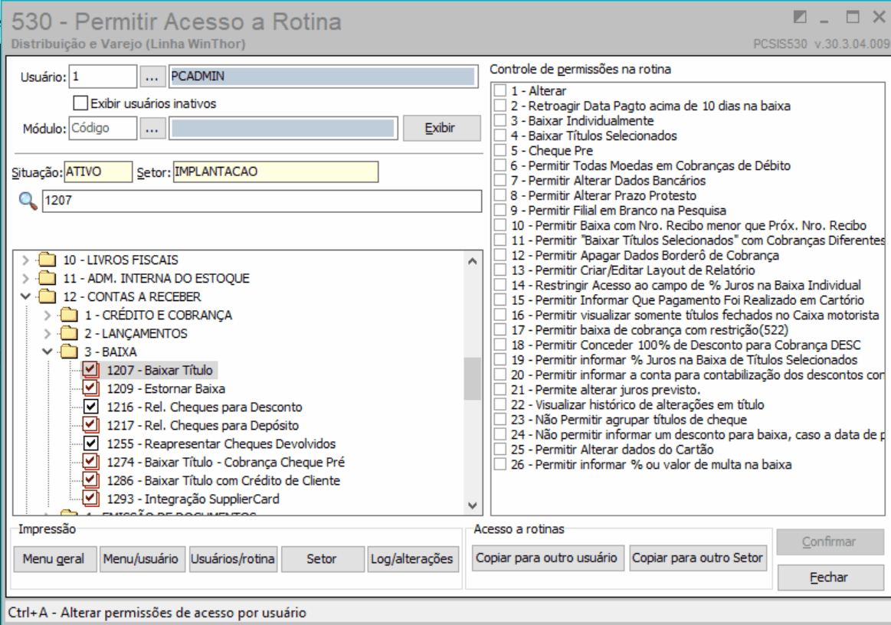The image size is (891, 625).
Task: Toggle checkbox 1217 - Rel. Cheques para Depósito
Action: pyautogui.click(x=90, y=425)
